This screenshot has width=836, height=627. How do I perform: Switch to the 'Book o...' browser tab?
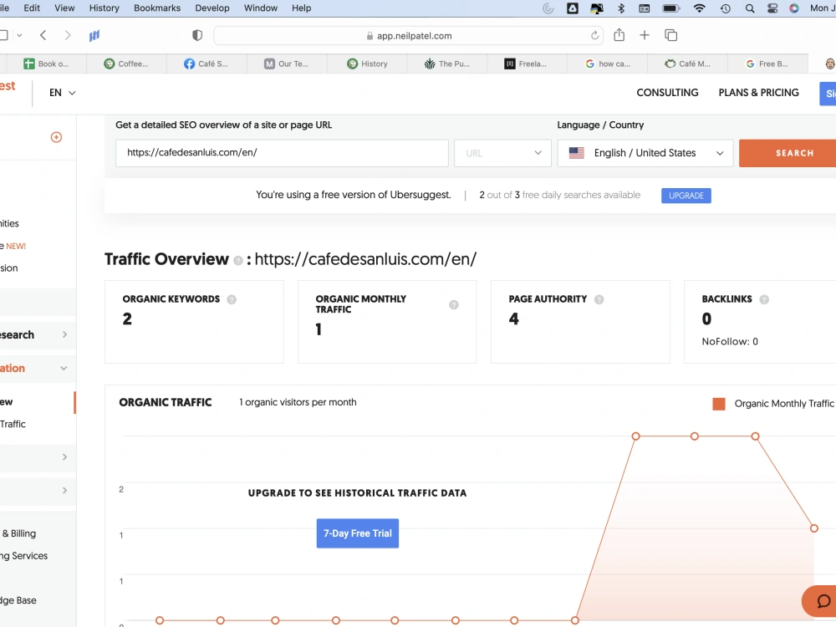click(46, 64)
